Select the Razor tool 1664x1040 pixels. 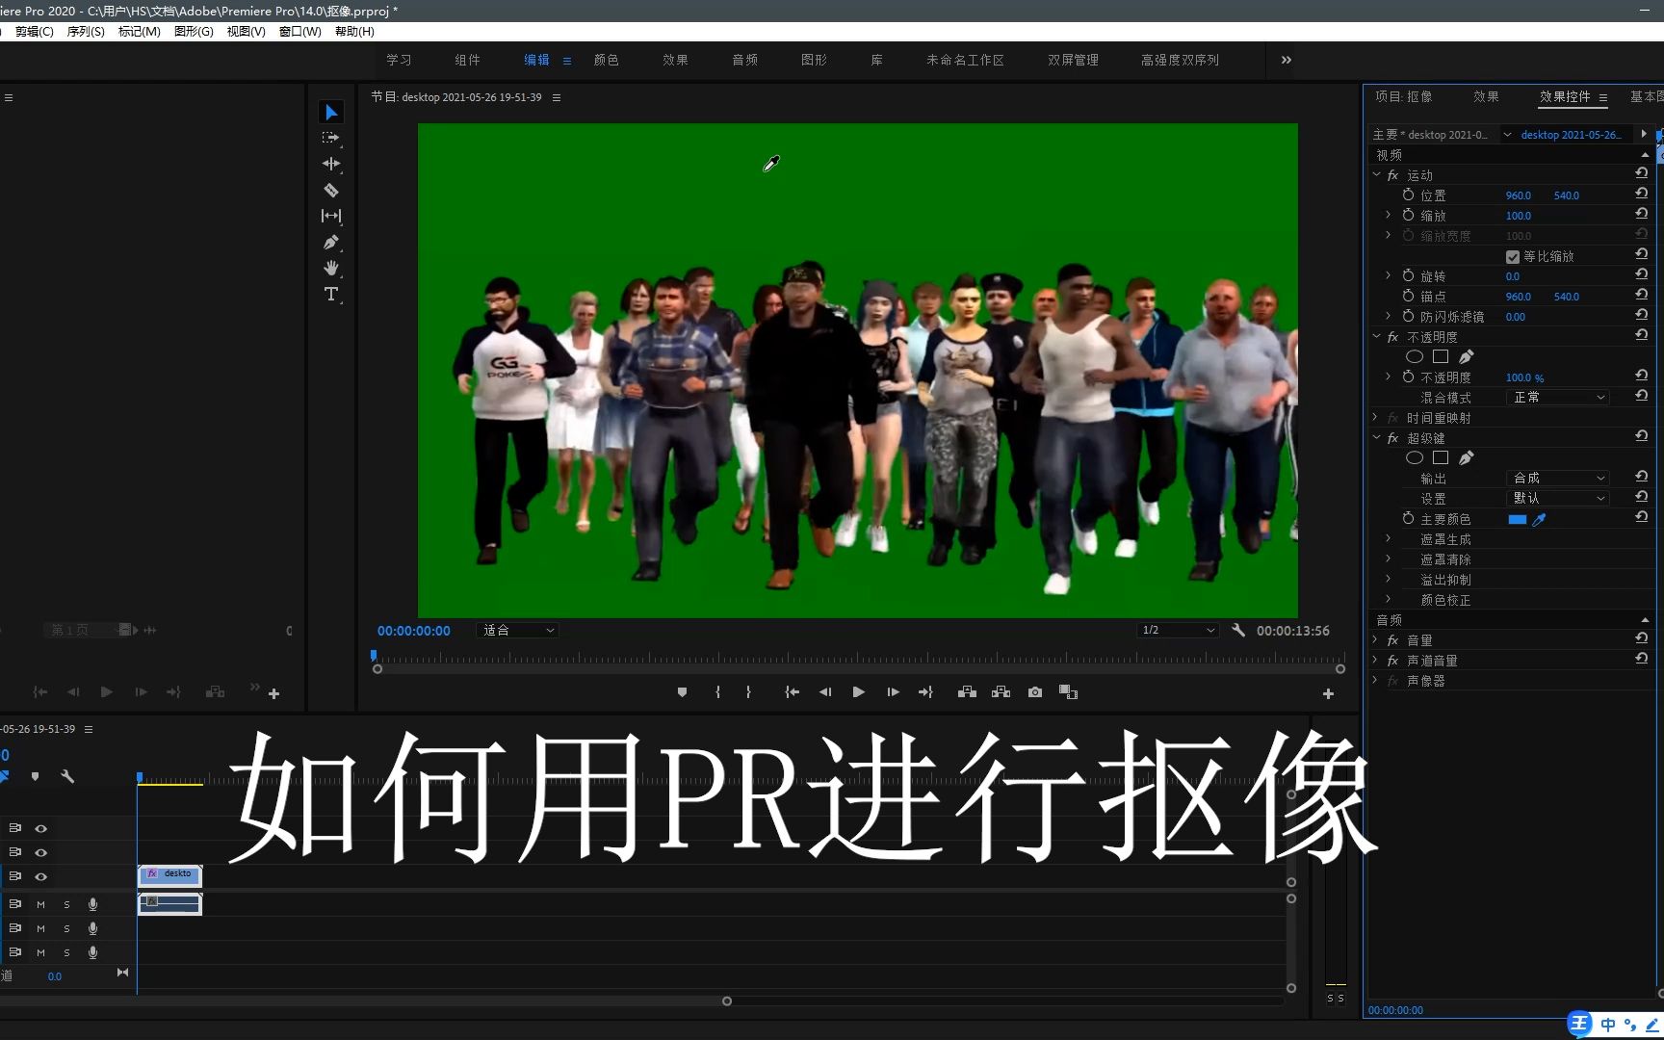point(331,190)
